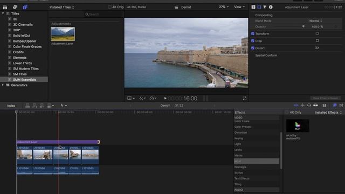Click icon beside SMM Essentials category
This screenshot has width=345, height=194.
(10, 80)
